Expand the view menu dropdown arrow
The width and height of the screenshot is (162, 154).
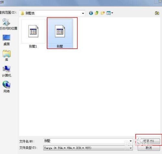(x=112, y=13)
